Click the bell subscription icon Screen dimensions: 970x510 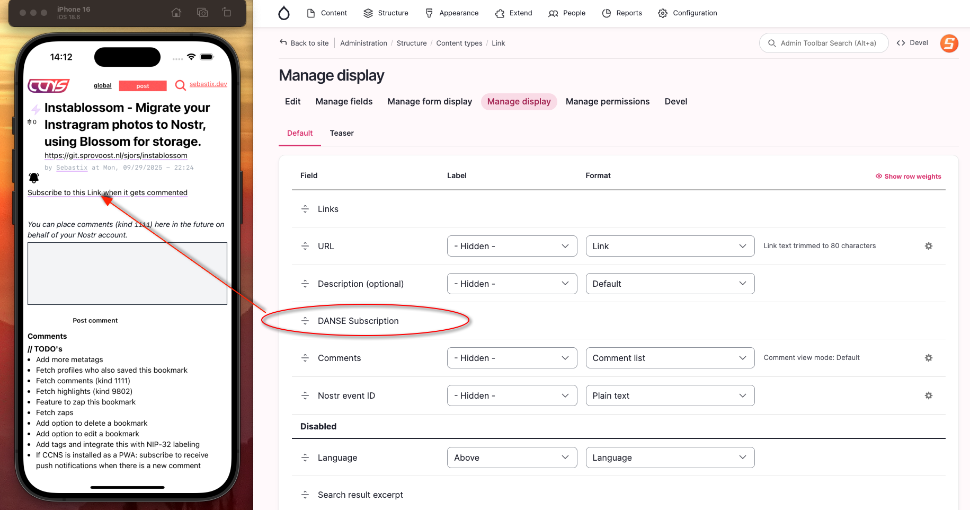tap(34, 178)
